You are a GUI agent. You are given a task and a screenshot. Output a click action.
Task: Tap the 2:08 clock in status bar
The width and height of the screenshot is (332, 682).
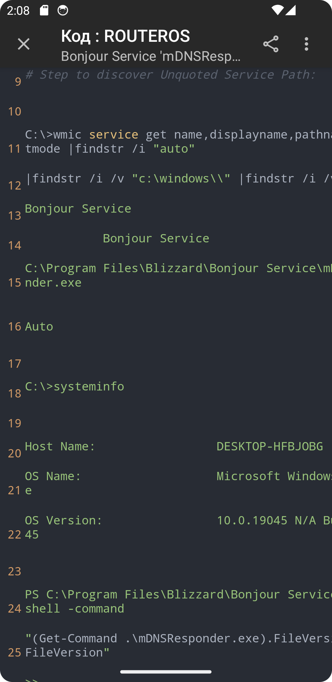coord(18,11)
